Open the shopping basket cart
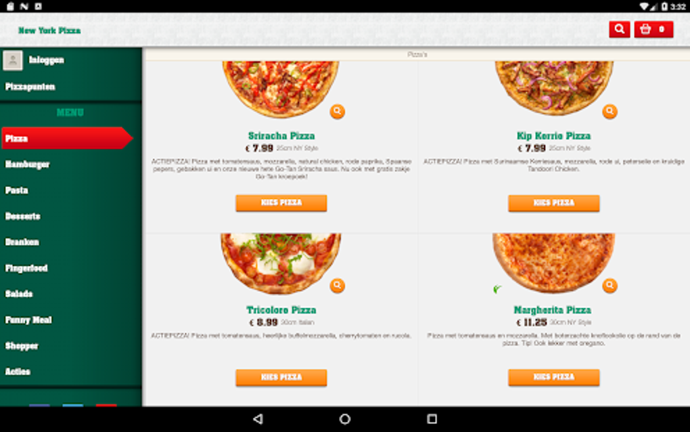The width and height of the screenshot is (690, 432). click(653, 30)
